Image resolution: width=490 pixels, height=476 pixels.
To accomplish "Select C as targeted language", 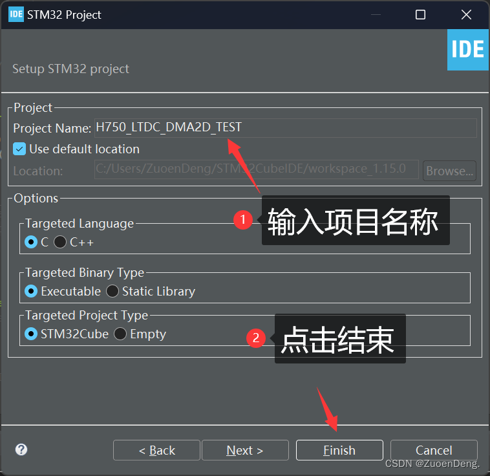I will 31,242.
